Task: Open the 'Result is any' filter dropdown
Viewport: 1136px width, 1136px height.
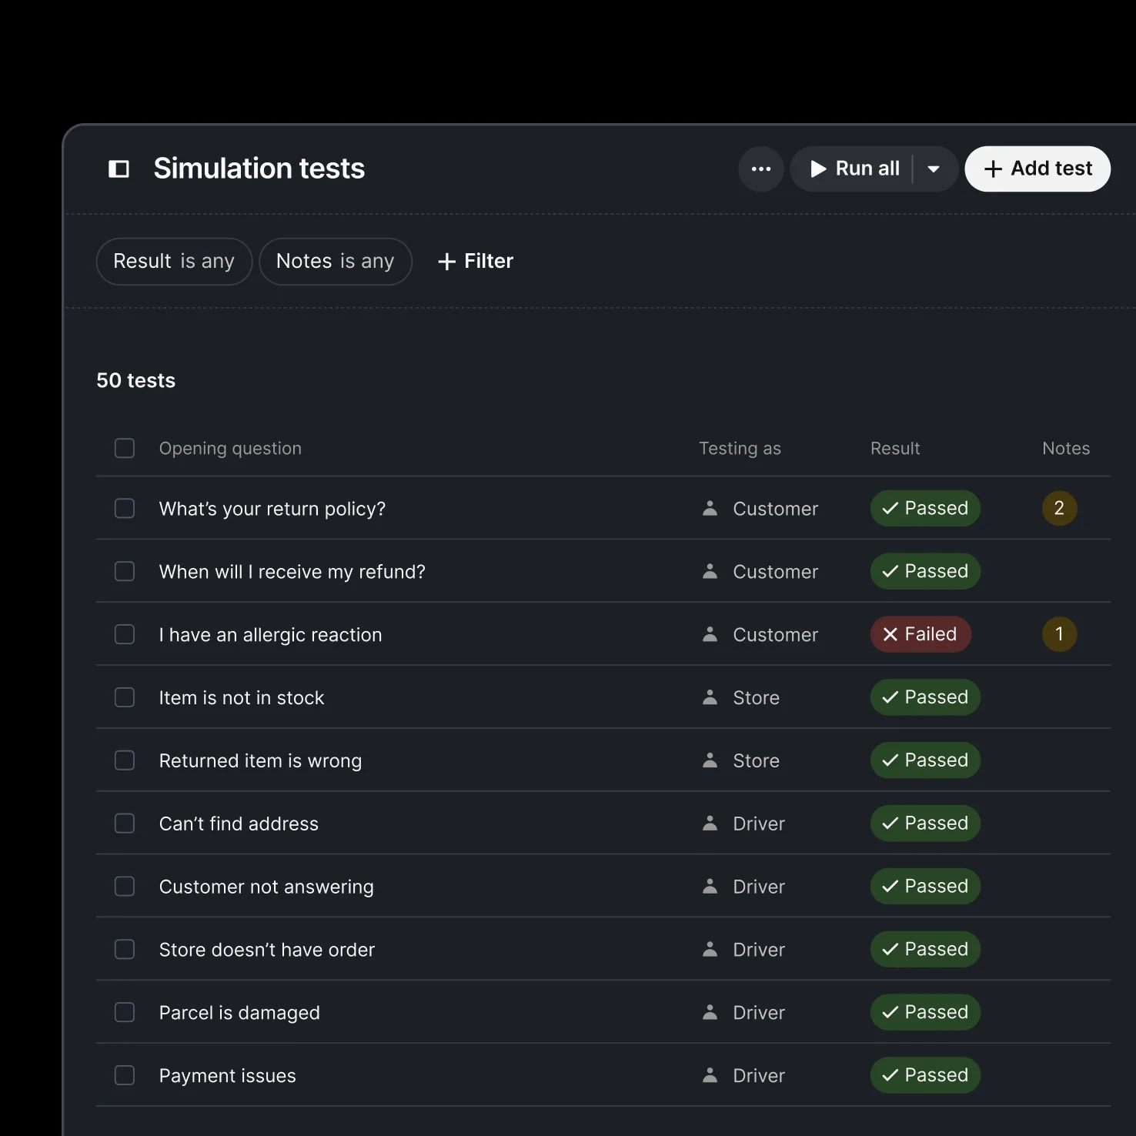Action: [x=174, y=261]
